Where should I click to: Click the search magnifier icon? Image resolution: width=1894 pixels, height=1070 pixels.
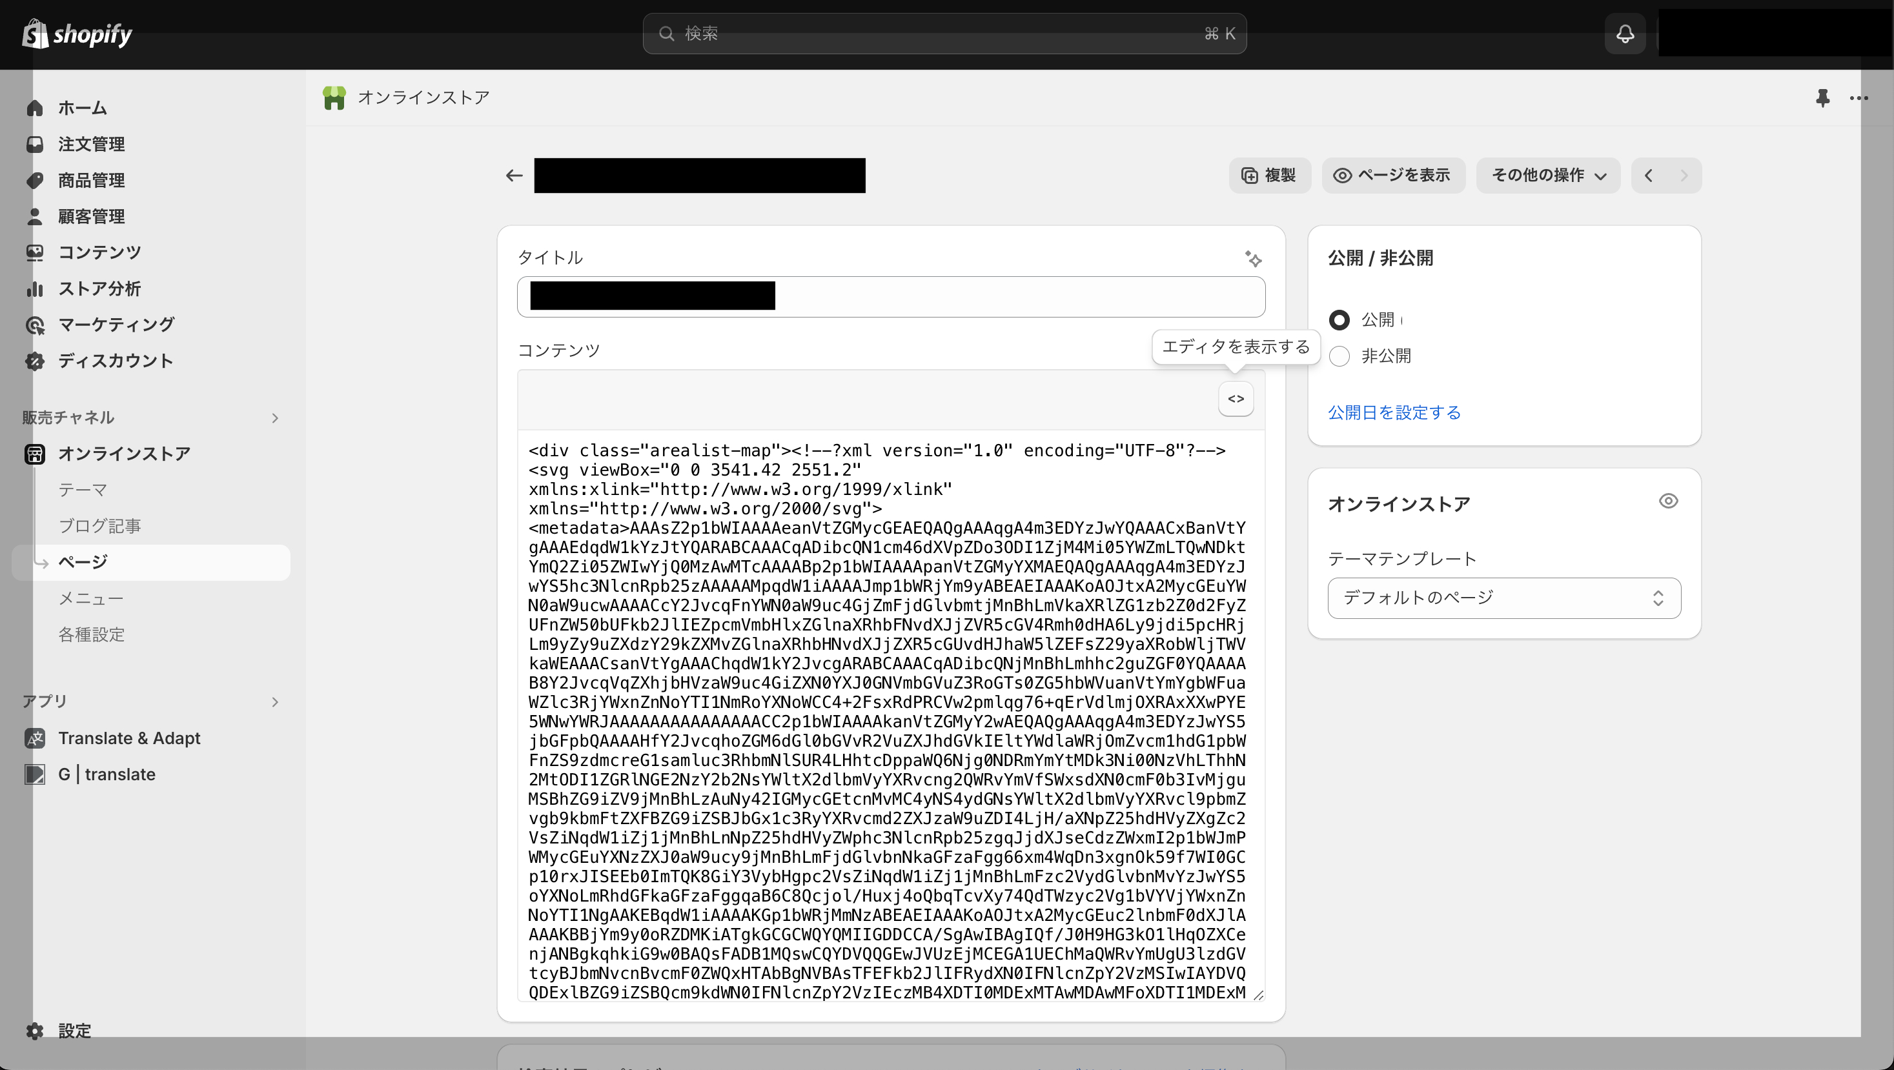pos(666,34)
